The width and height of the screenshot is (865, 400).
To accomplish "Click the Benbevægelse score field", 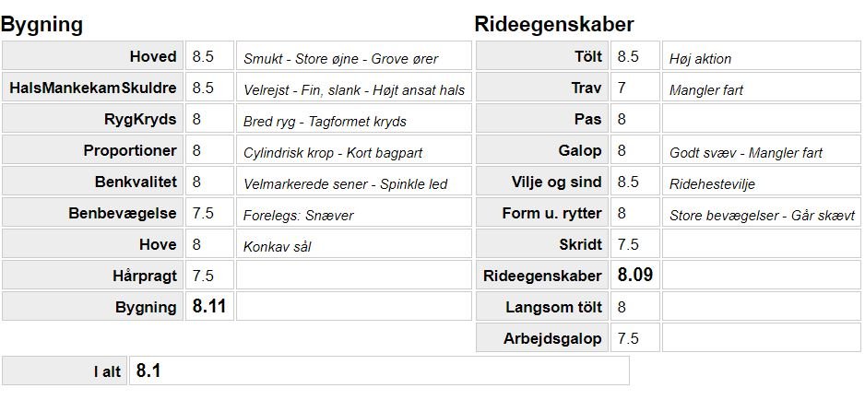I will [208, 214].
